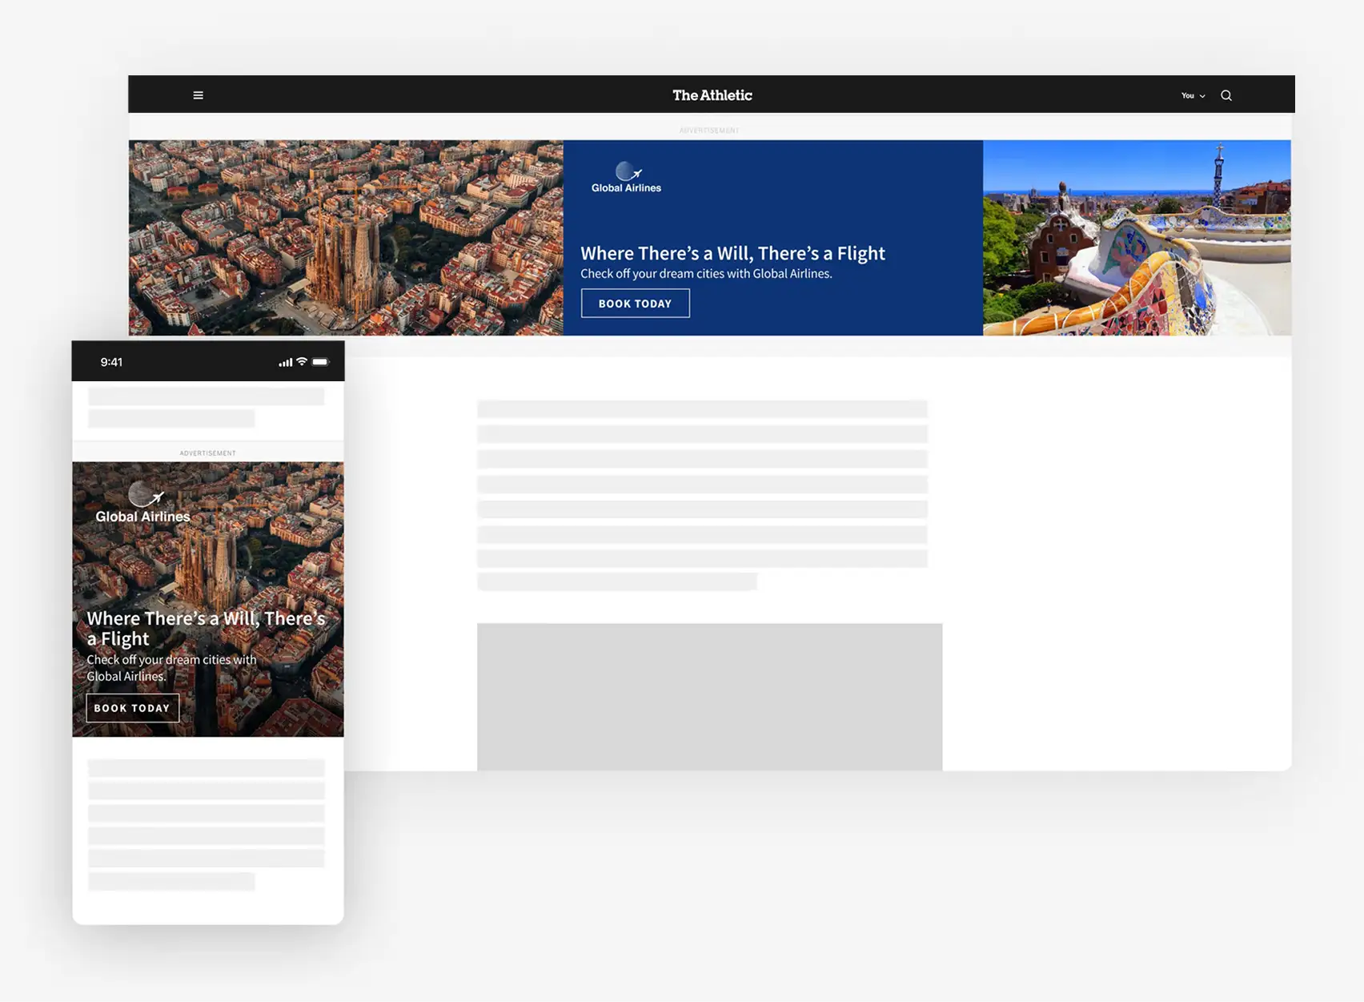Click the desktop ad headline about a Flight

coord(732,253)
